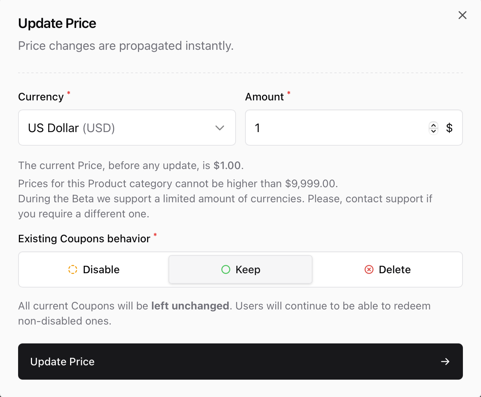Click the red crossed-circle icon beside Delete
The height and width of the screenshot is (397, 481).
[x=369, y=269]
